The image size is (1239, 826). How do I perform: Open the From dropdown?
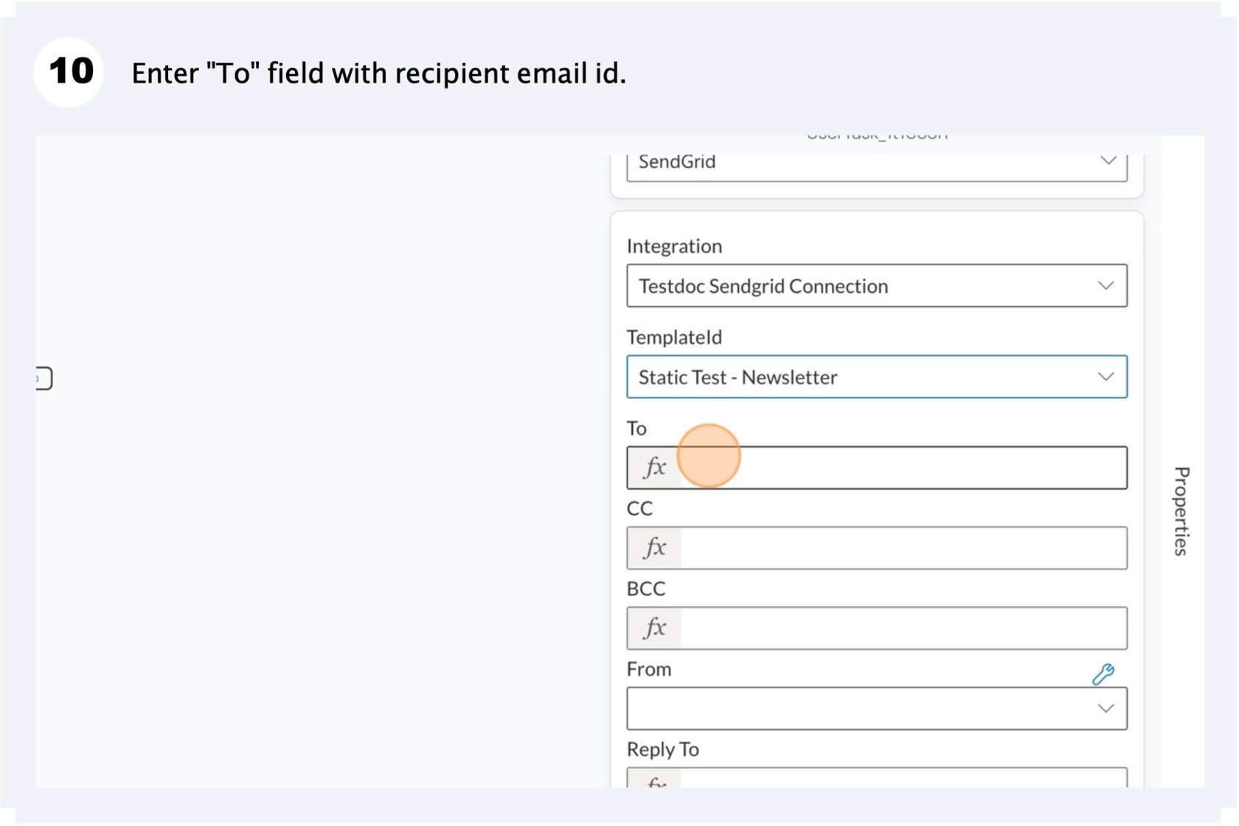[877, 709]
